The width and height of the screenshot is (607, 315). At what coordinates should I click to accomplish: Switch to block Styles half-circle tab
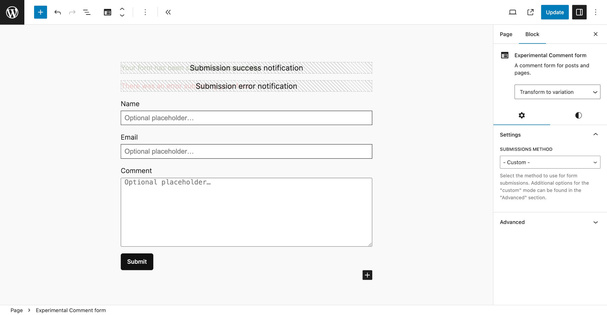pyautogui.click(x=578, y=115)
